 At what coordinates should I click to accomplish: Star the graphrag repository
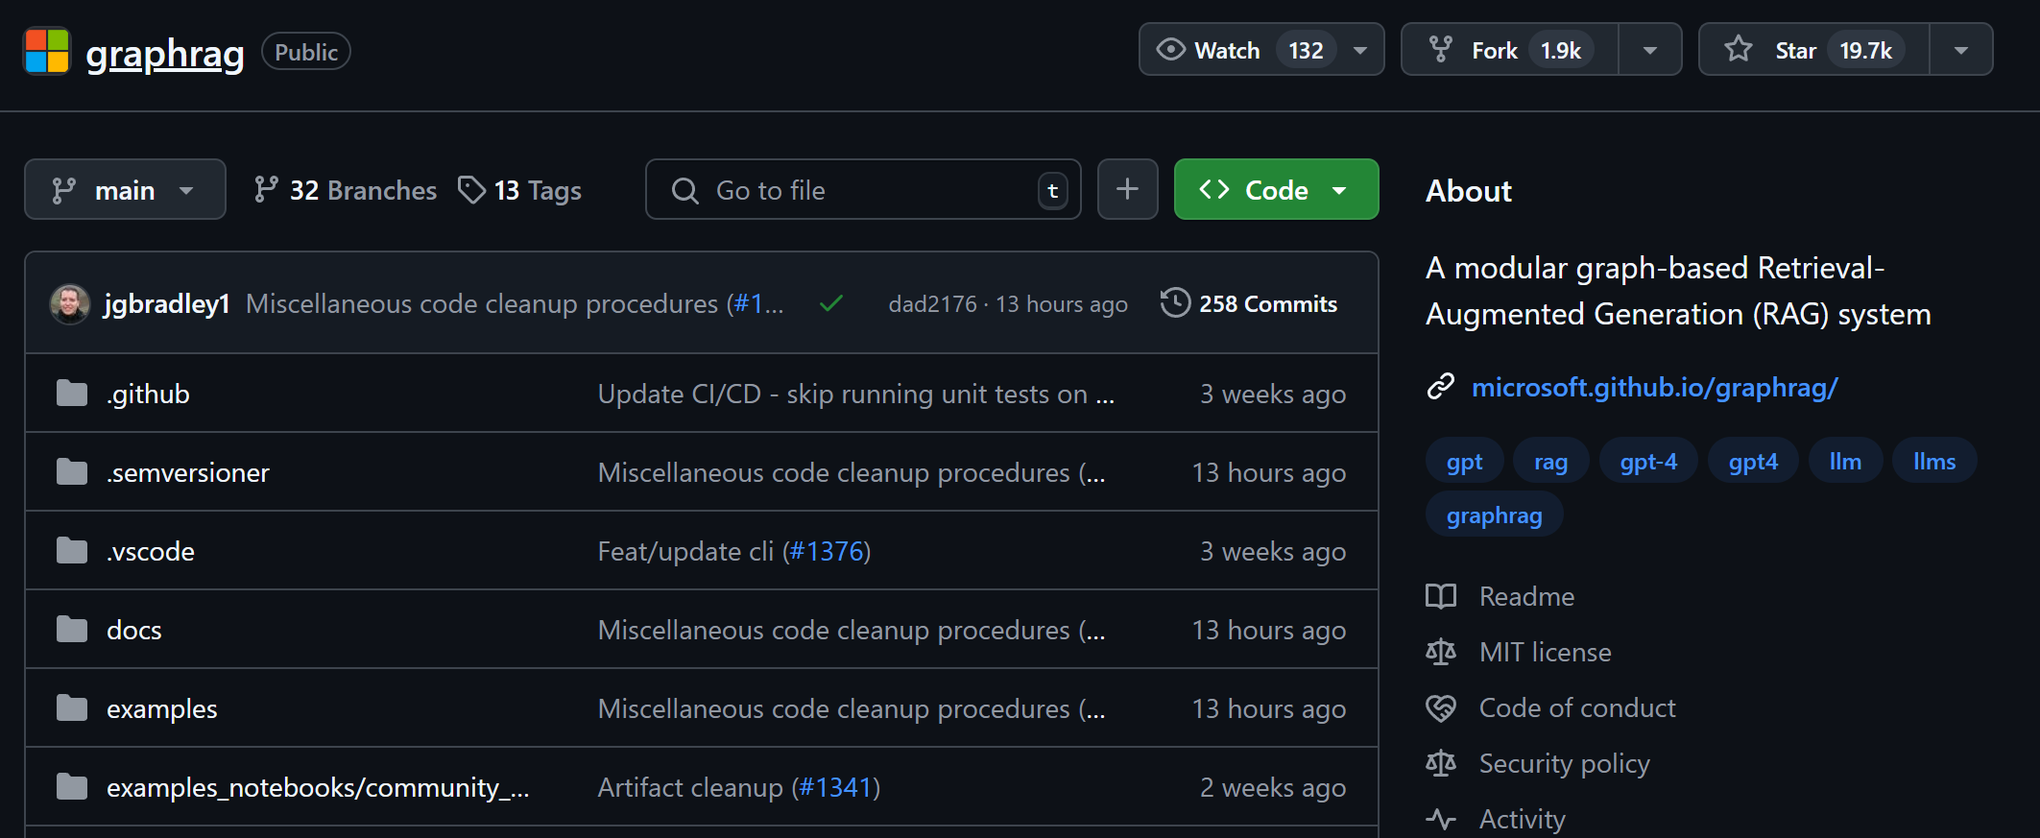pos(1814,50)
